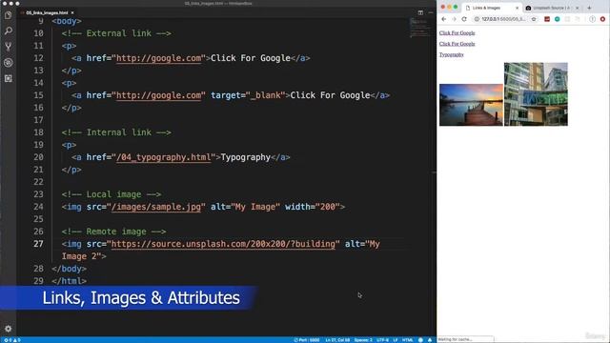Click the first Click For Google link in browser
610x343 pixels.
[x=457, y=33]
